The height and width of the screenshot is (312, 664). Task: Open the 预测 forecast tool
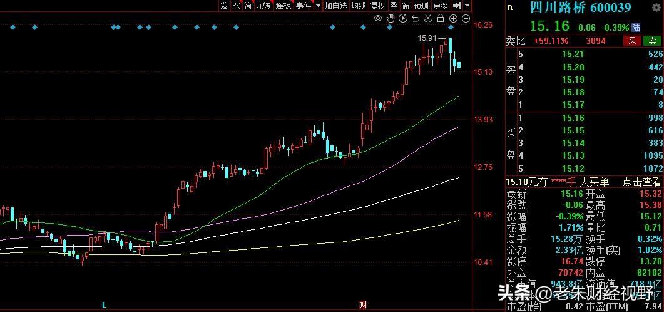pyautogui.click(x=421, y=6)
